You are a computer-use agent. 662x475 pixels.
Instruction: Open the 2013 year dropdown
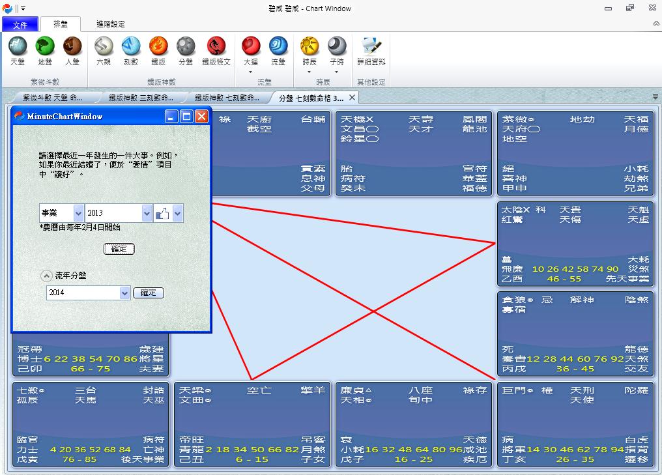coord(147,213)
